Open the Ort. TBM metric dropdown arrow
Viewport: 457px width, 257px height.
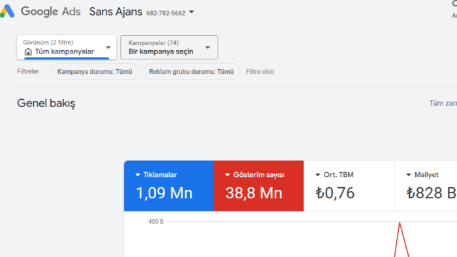click(318, 175)
